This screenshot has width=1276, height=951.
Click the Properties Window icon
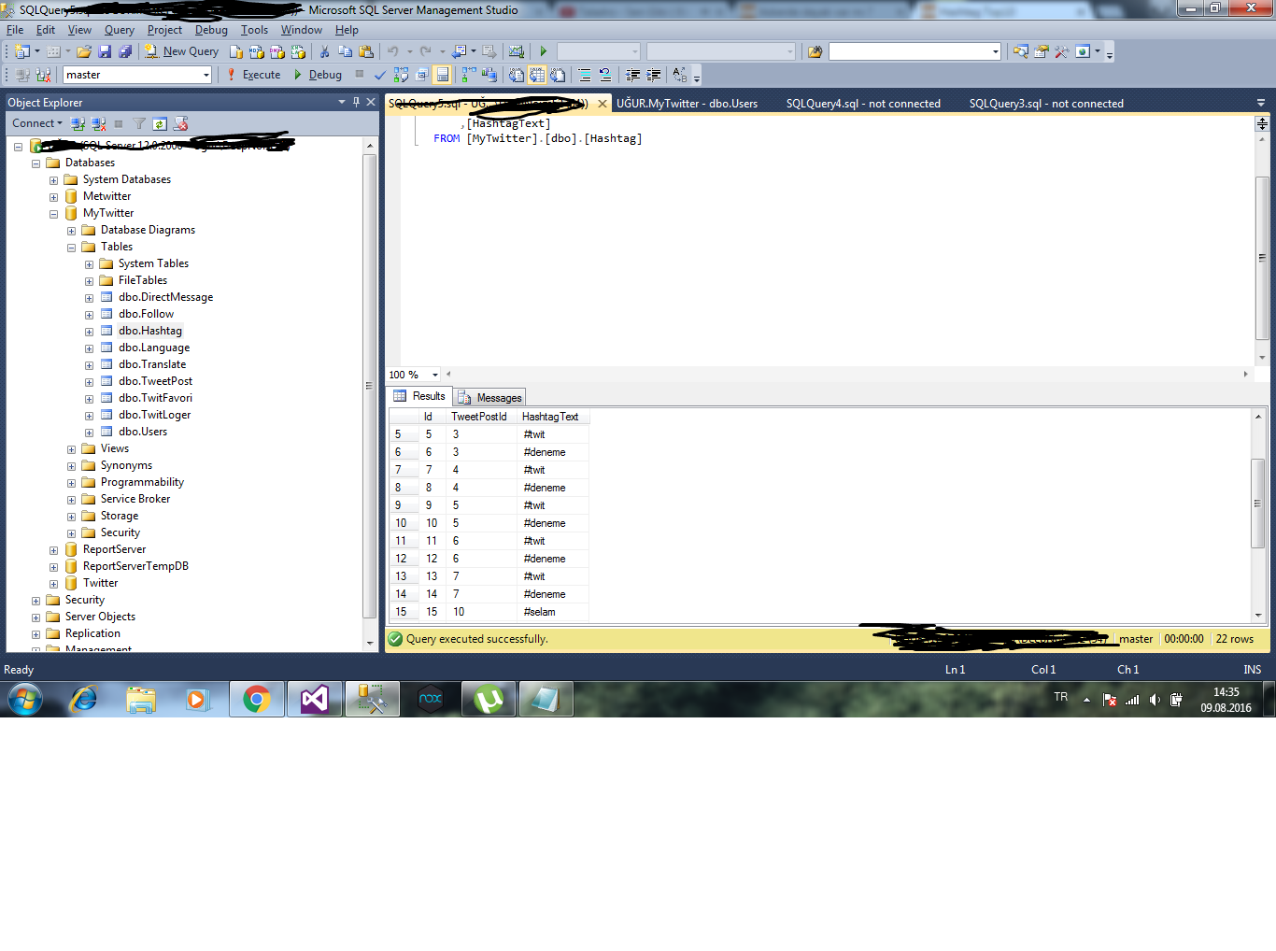[x=1041, y=51]
